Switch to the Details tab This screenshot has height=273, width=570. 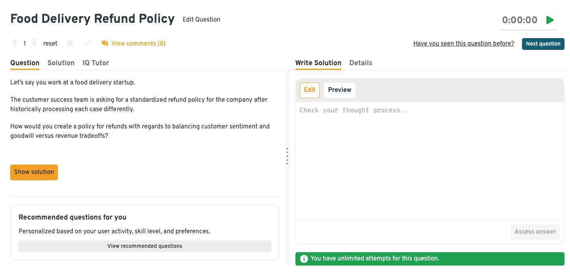pos(360,63)
